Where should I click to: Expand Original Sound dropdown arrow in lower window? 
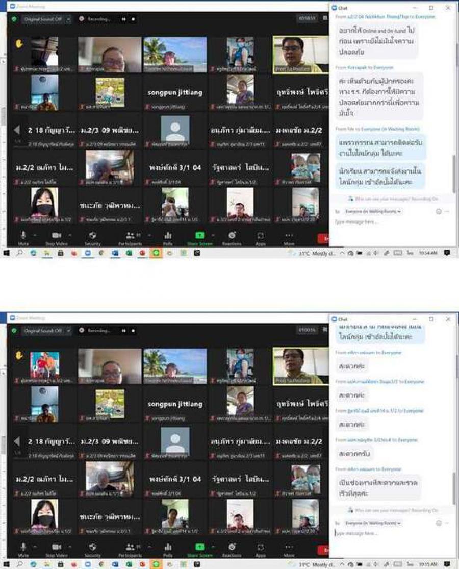[68, 330]
